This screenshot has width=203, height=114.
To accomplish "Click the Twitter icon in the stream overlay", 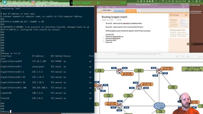I will (x=4, y=2).
